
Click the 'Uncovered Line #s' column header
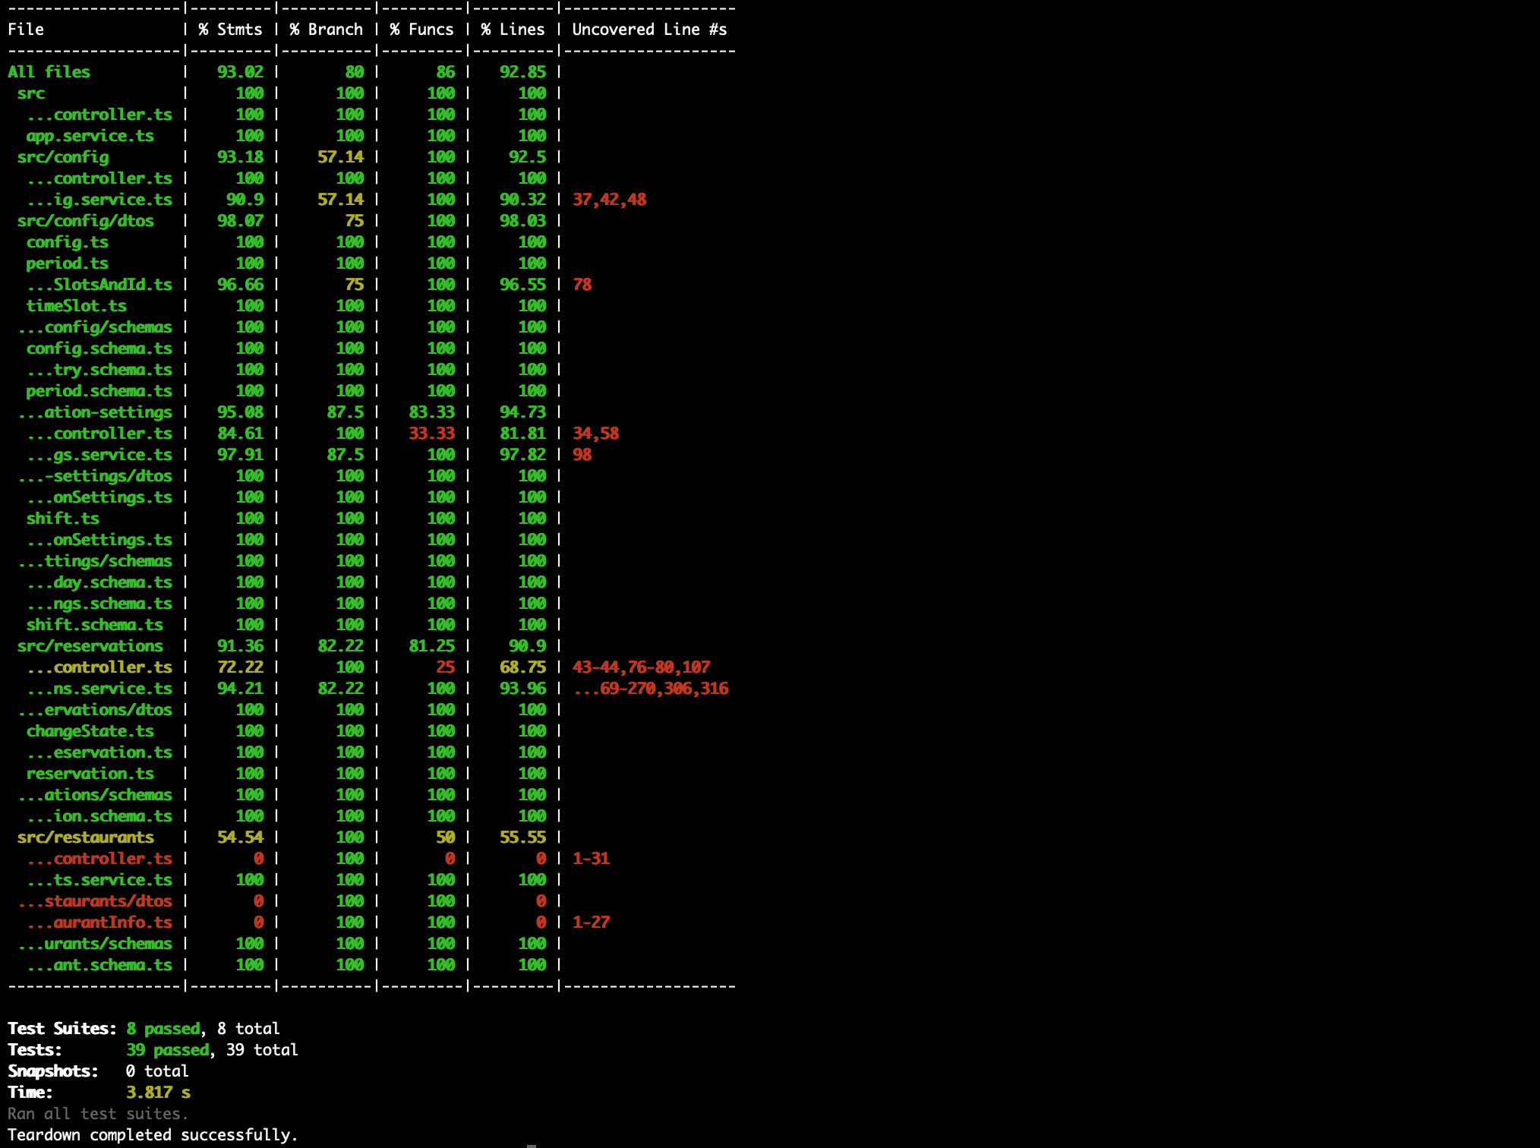649,30
